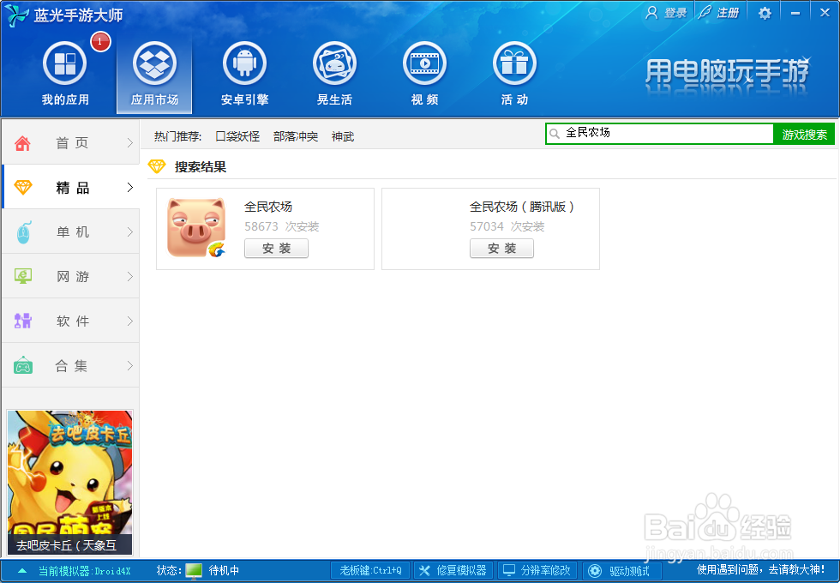Open 视频 section
Viewport: 840px width, 583px height.
pyautogui.click(x=425, y=74)
